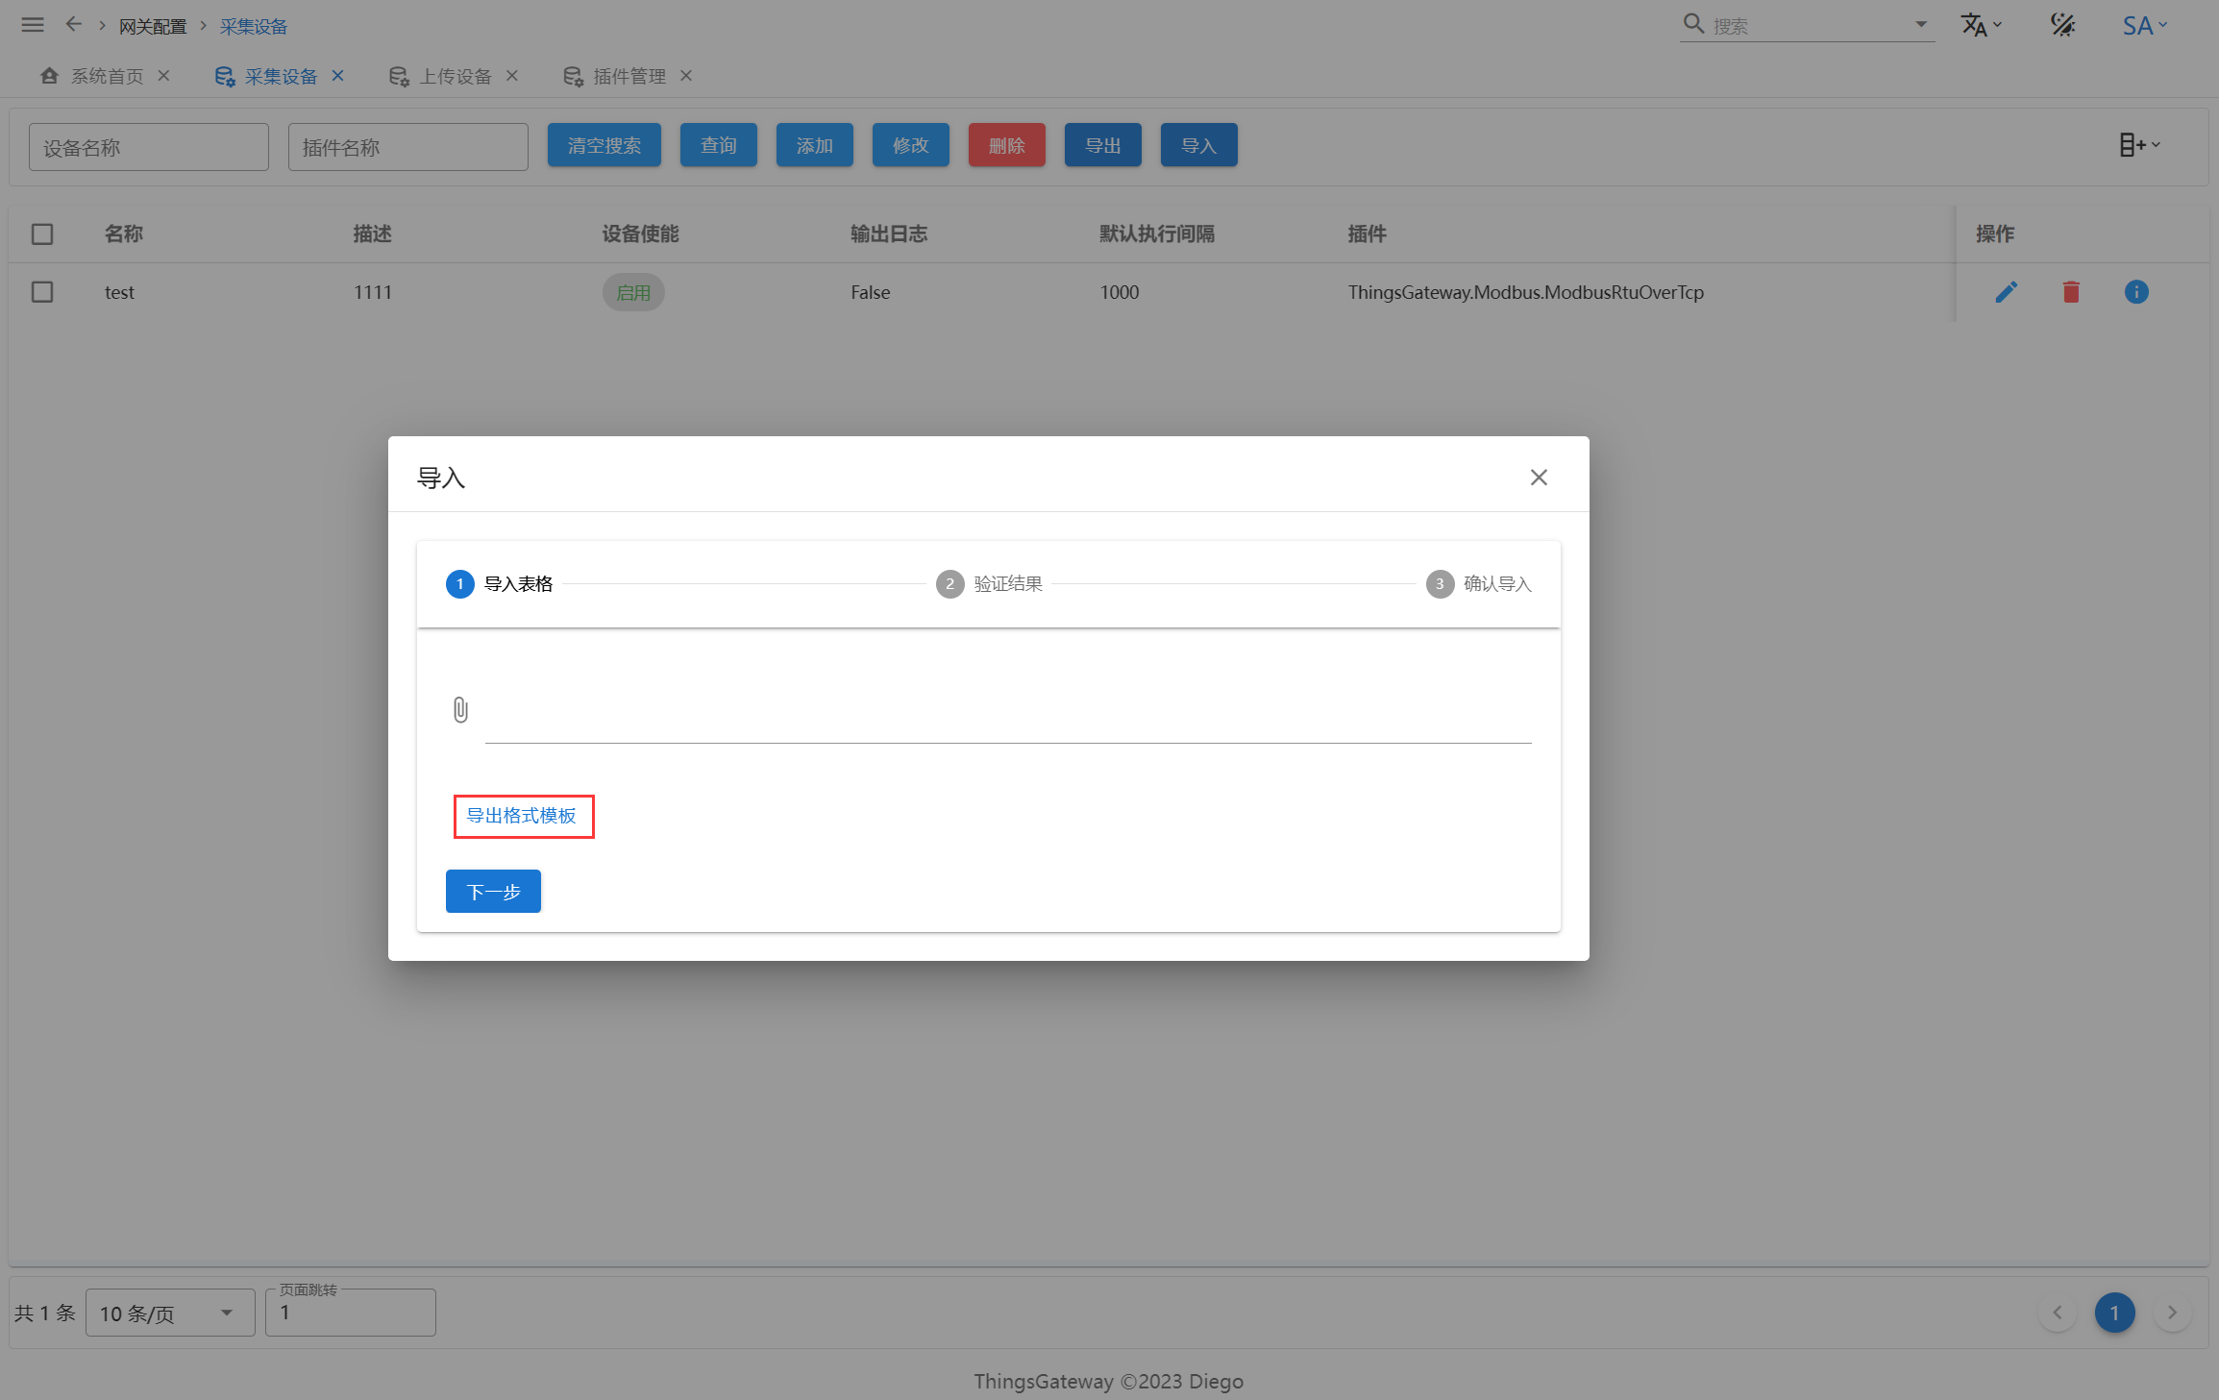
Task: Check the select-all header checkbox
Action: click(42, 234)
